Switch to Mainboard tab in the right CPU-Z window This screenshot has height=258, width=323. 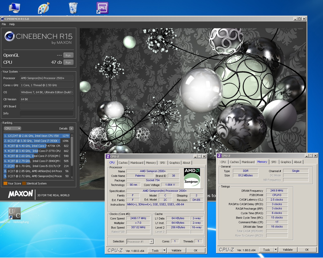248,162
